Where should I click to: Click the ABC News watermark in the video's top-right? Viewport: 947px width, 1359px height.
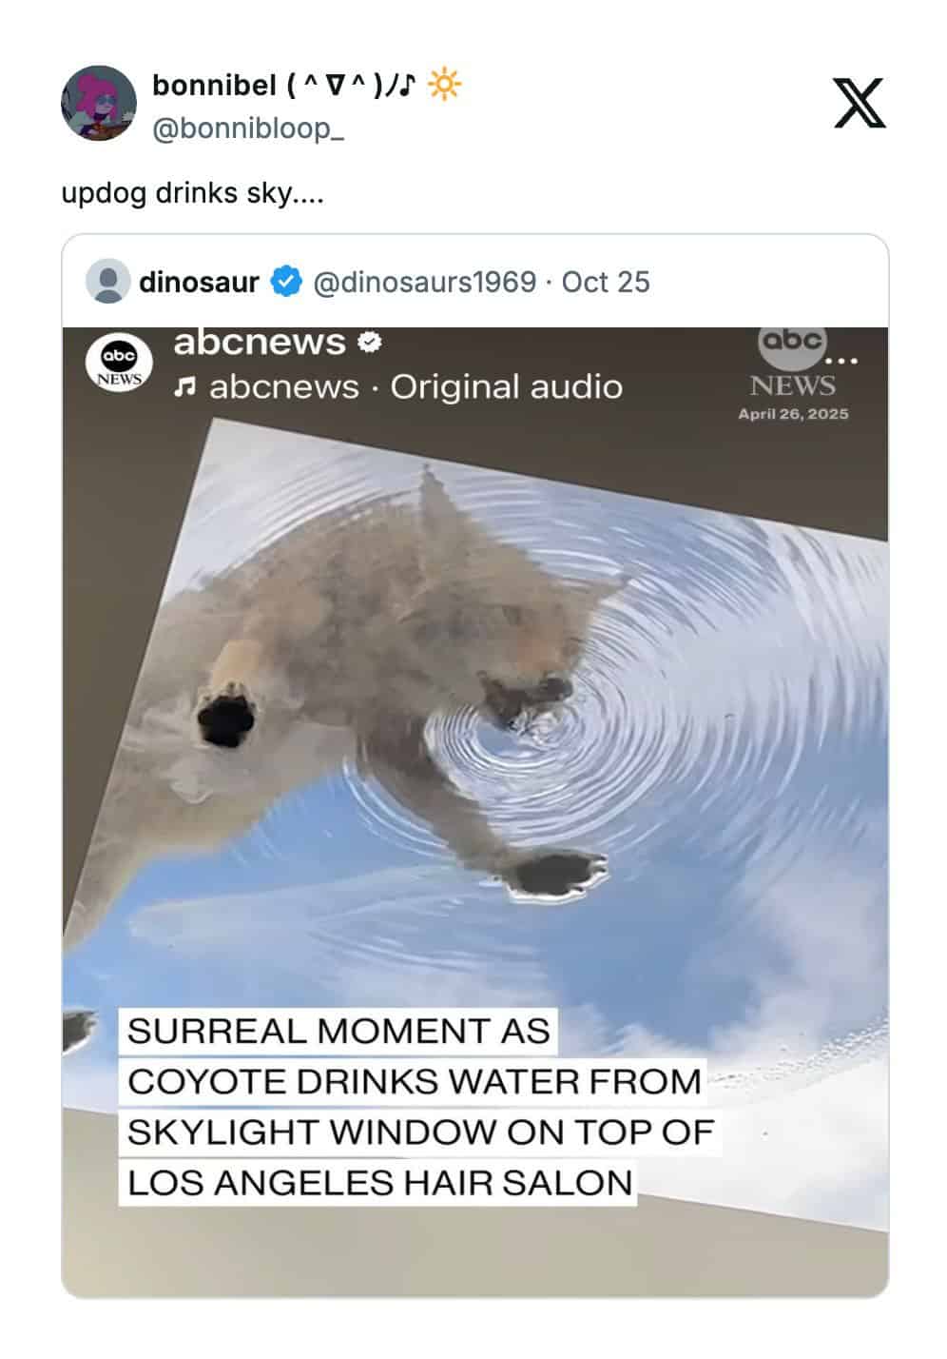[x=791, y=363]
